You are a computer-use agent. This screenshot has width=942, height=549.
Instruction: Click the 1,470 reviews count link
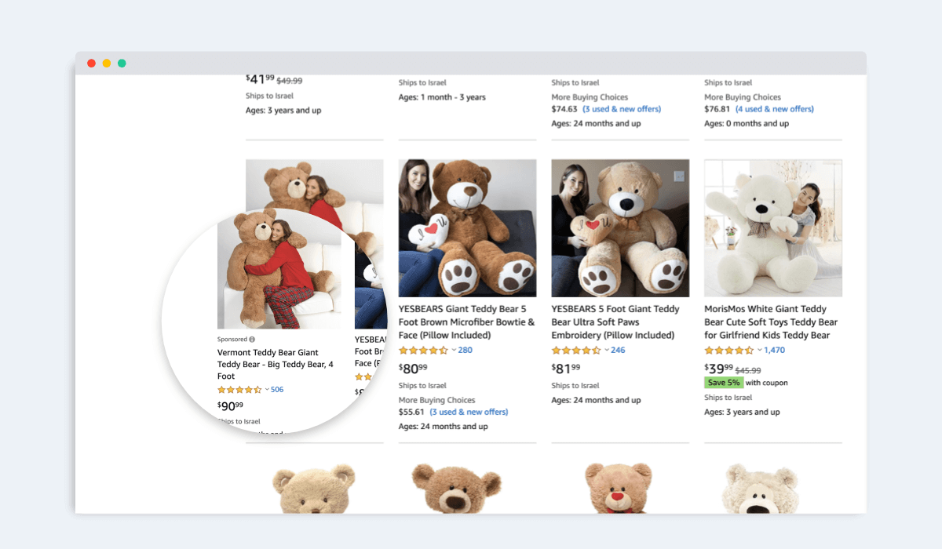pyautogui.click(x=776, y=350)
